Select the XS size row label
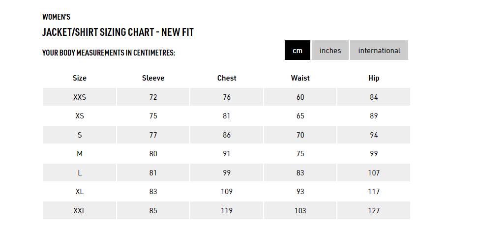 [79, 116]
